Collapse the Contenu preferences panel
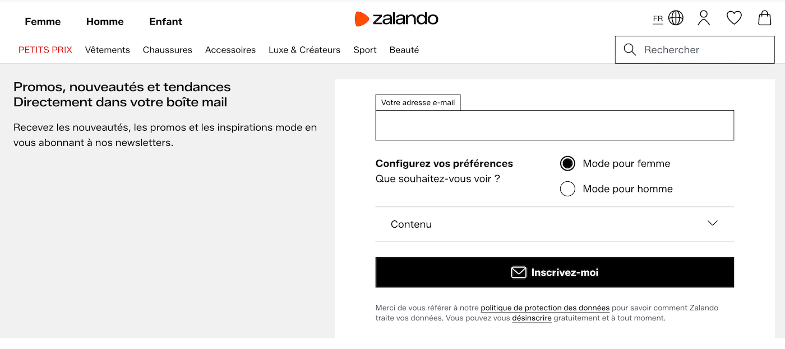Screen dimensions: 785x349 tap(712, 223)
